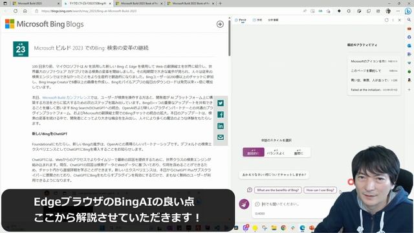Open a new browser tab
414x233 pixels.
(220, 3)
